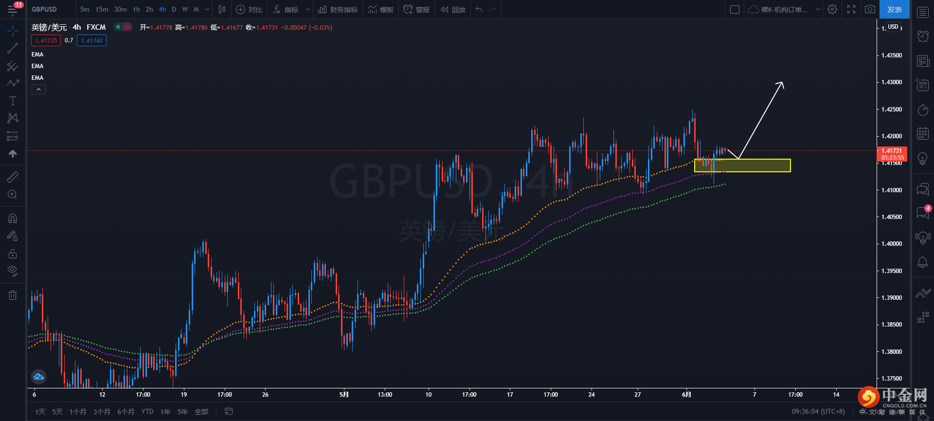Open the 财务指标 financials button

point(338,9)
